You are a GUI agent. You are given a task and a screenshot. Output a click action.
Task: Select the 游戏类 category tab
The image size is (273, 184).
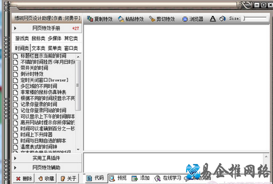(22, 38)
